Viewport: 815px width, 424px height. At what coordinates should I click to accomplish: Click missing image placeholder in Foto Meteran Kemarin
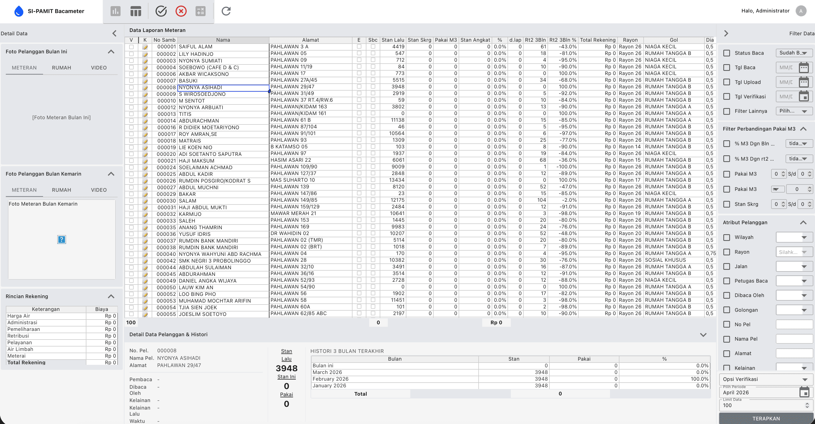pos(61,240)
